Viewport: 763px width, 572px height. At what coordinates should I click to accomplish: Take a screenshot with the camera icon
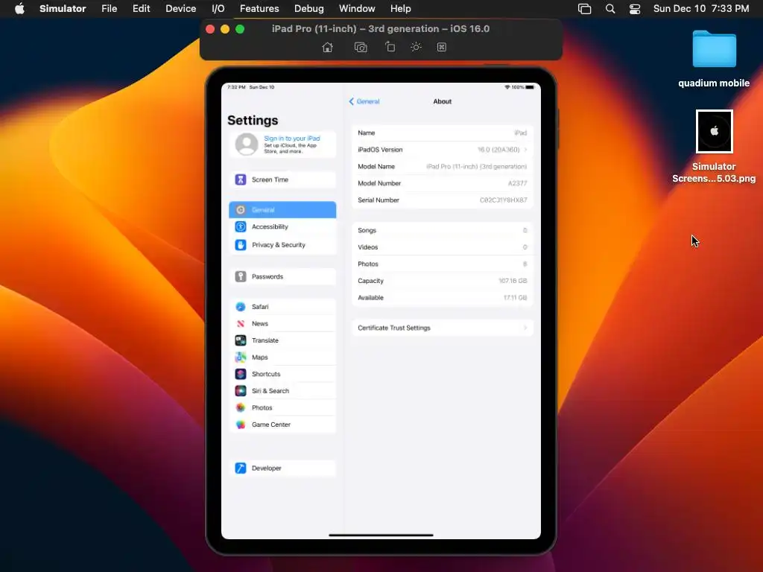click(361, 47)
